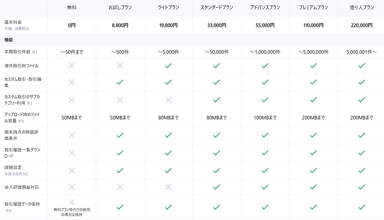Click the X for 法人評価損益対応 under お試しプラン

pyautogui.click(x=120, y=187)
